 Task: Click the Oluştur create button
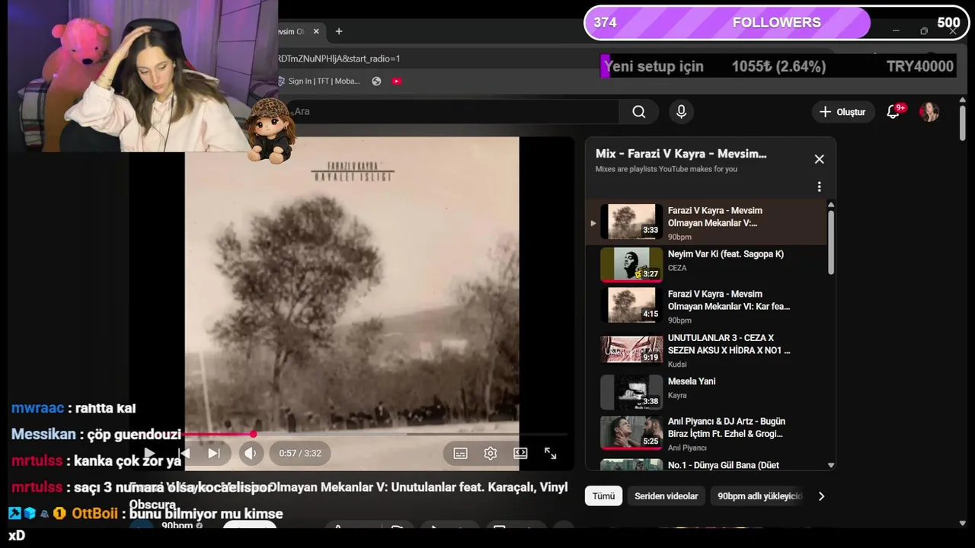coord(842,112)
